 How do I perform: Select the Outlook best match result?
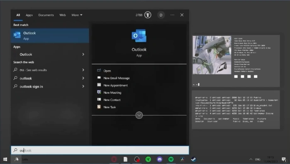(50, 36)
